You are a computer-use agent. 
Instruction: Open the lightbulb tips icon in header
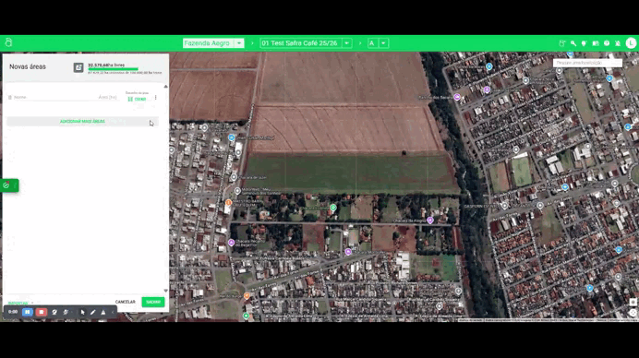[x=584, y=43]
